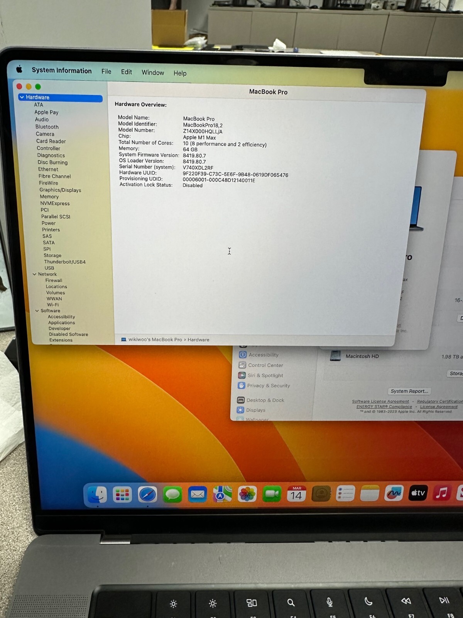The width and height of the screenshot is (463, 618).
Task: Open the Window menu
Action: (153, 73)
